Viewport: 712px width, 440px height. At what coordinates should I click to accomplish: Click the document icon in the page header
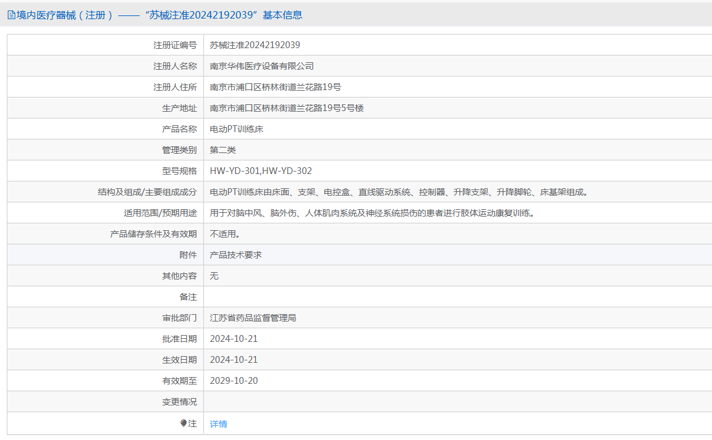(11, 15)
